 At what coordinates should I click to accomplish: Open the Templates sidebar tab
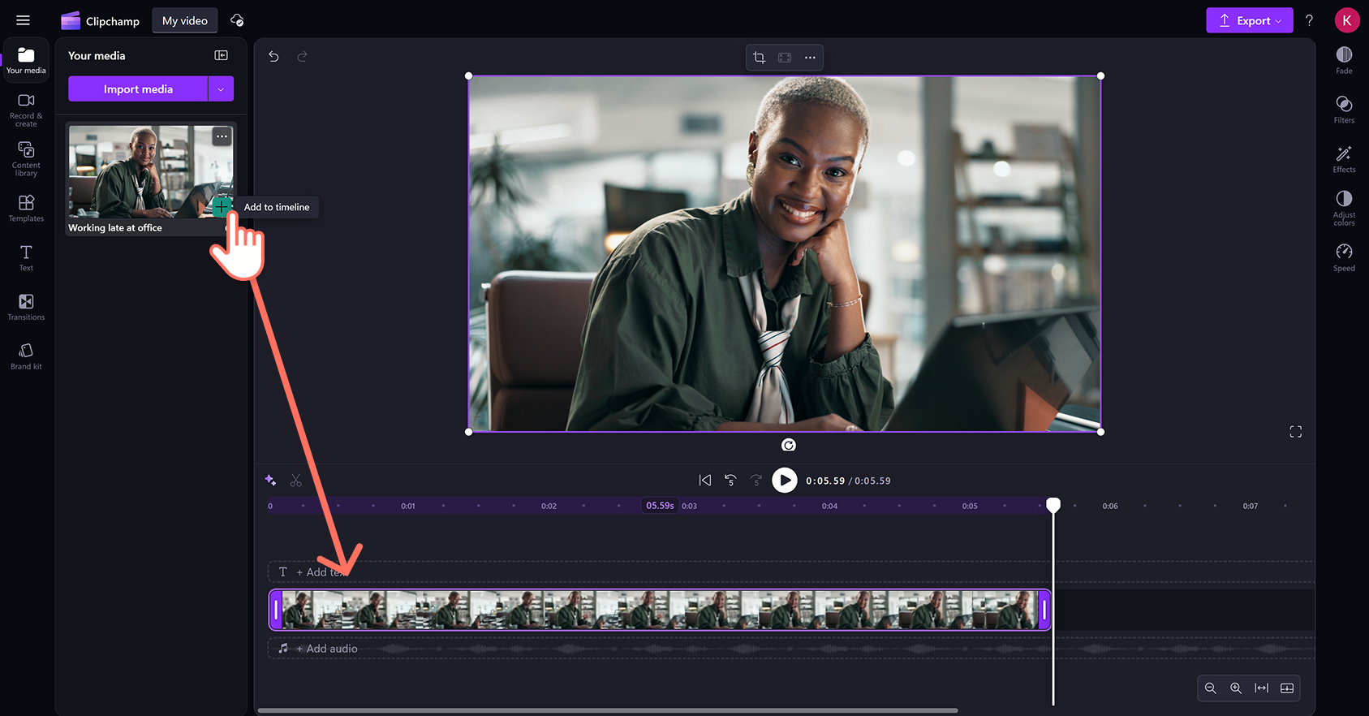click(x=26, y=208)
